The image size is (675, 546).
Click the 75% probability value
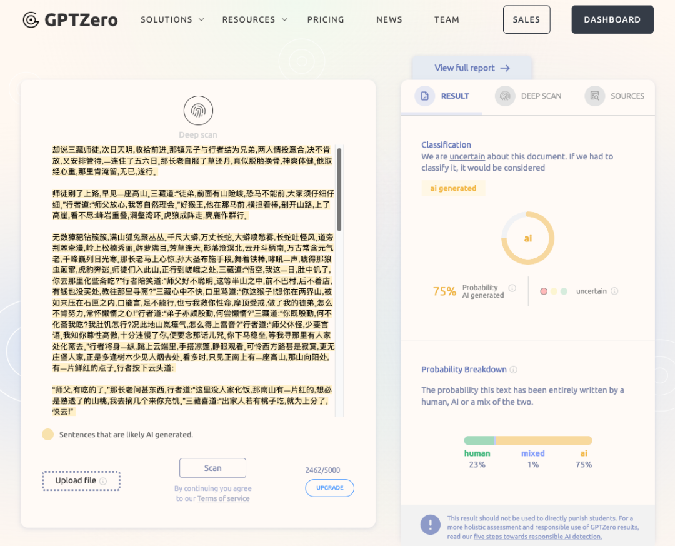(x=444, y=291)
